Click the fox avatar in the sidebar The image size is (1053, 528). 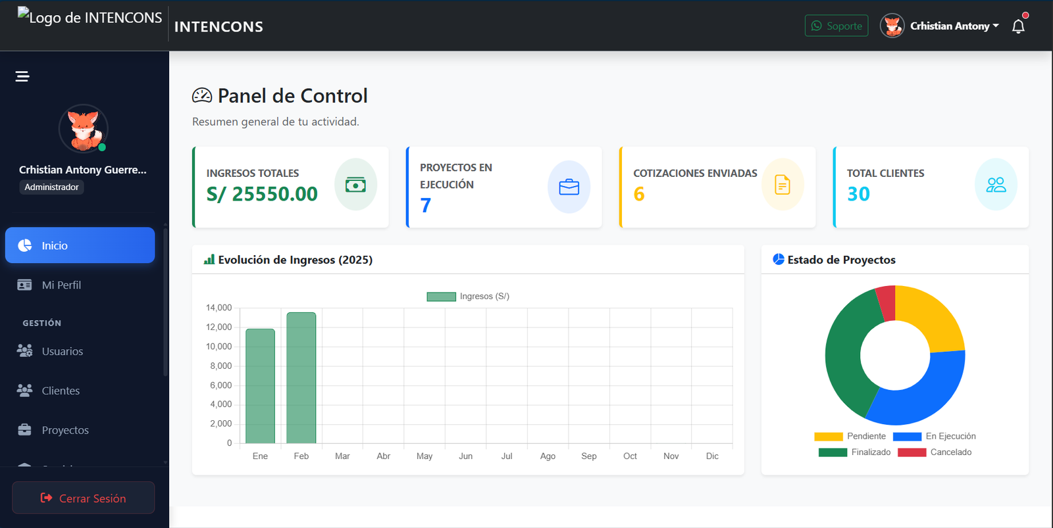(84, 129)
